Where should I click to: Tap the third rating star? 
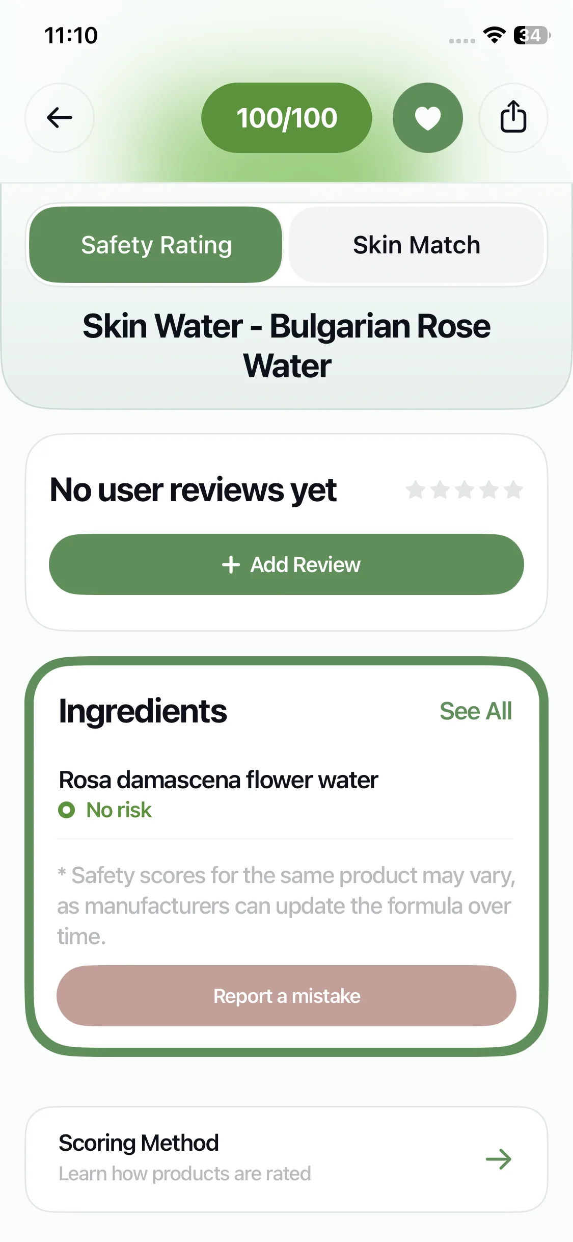(x=465, y=490)
